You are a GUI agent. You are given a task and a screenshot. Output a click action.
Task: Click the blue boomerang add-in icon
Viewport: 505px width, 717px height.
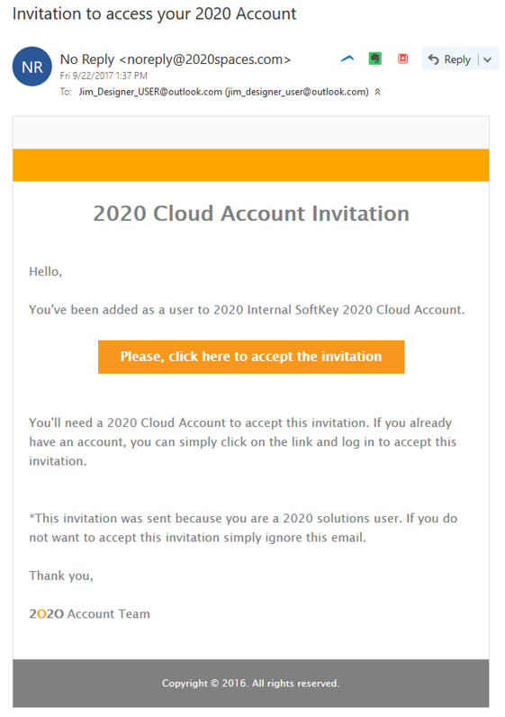[347, 59]
